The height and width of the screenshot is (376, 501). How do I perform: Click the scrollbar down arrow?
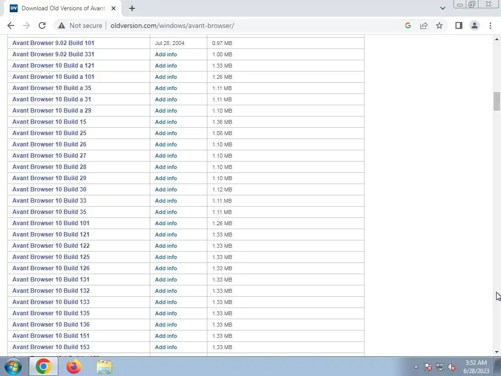(497, 352)
